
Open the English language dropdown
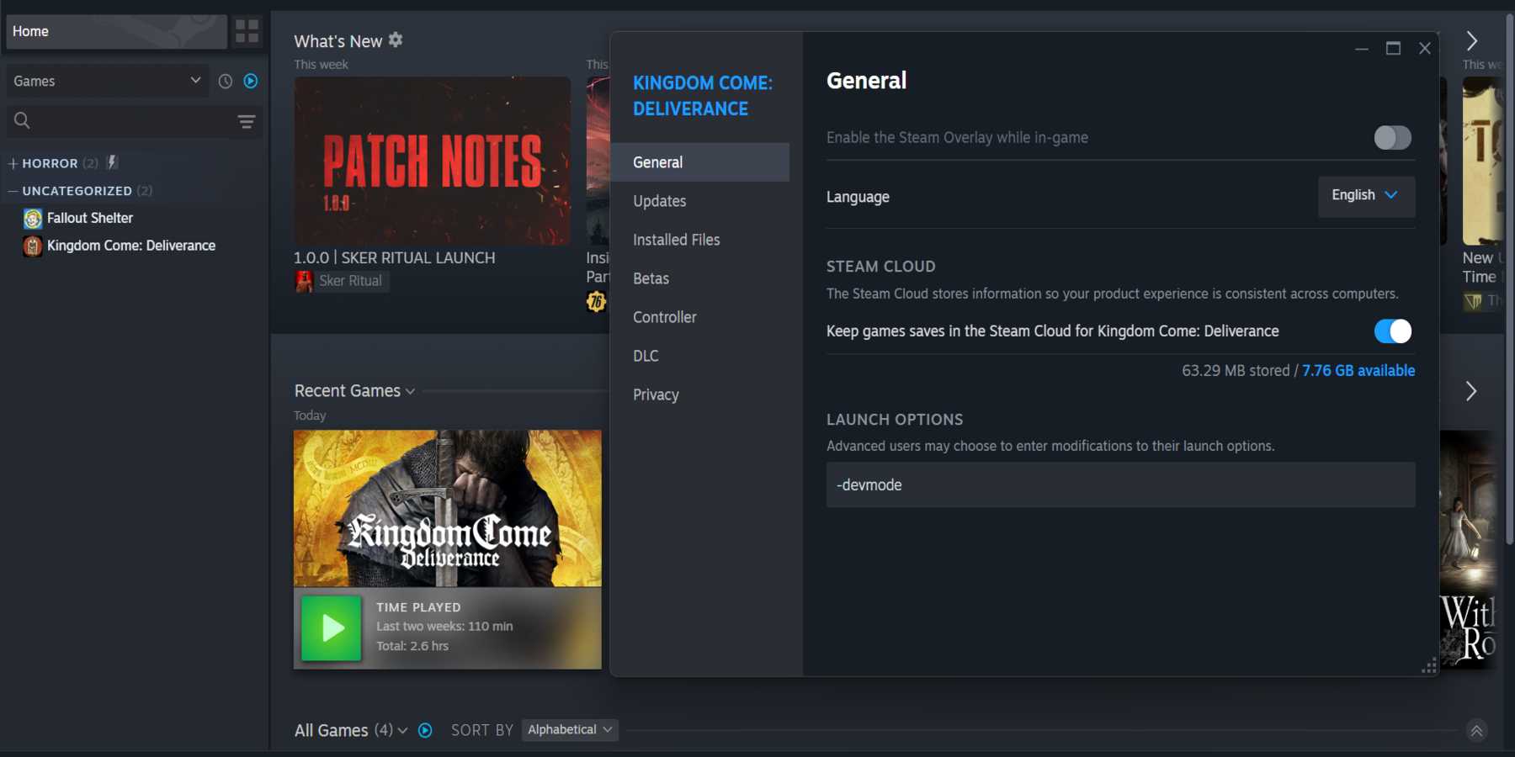click(x=1366, y=196)
